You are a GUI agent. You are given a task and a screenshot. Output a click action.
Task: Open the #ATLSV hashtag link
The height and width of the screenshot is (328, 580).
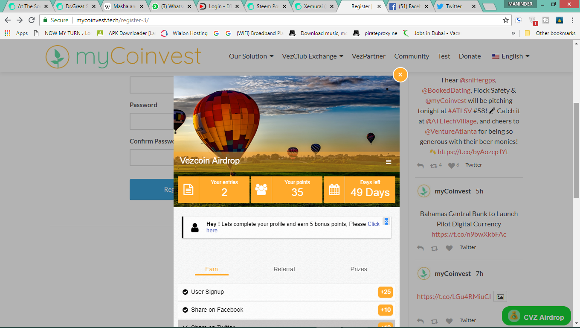click(x=460, y=111)
